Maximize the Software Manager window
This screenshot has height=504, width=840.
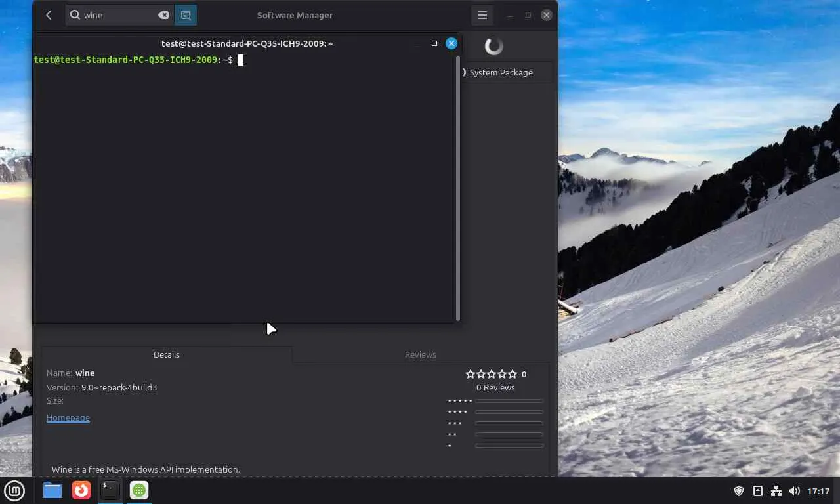point(528,15)
